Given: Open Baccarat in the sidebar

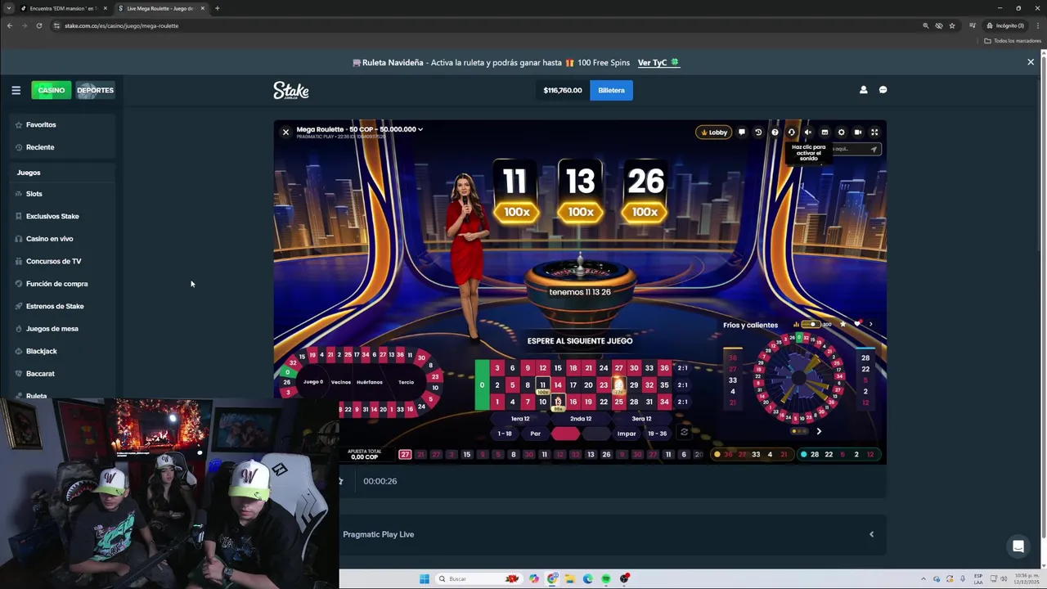Looking at the screenshot, I should tap(40, 374).
